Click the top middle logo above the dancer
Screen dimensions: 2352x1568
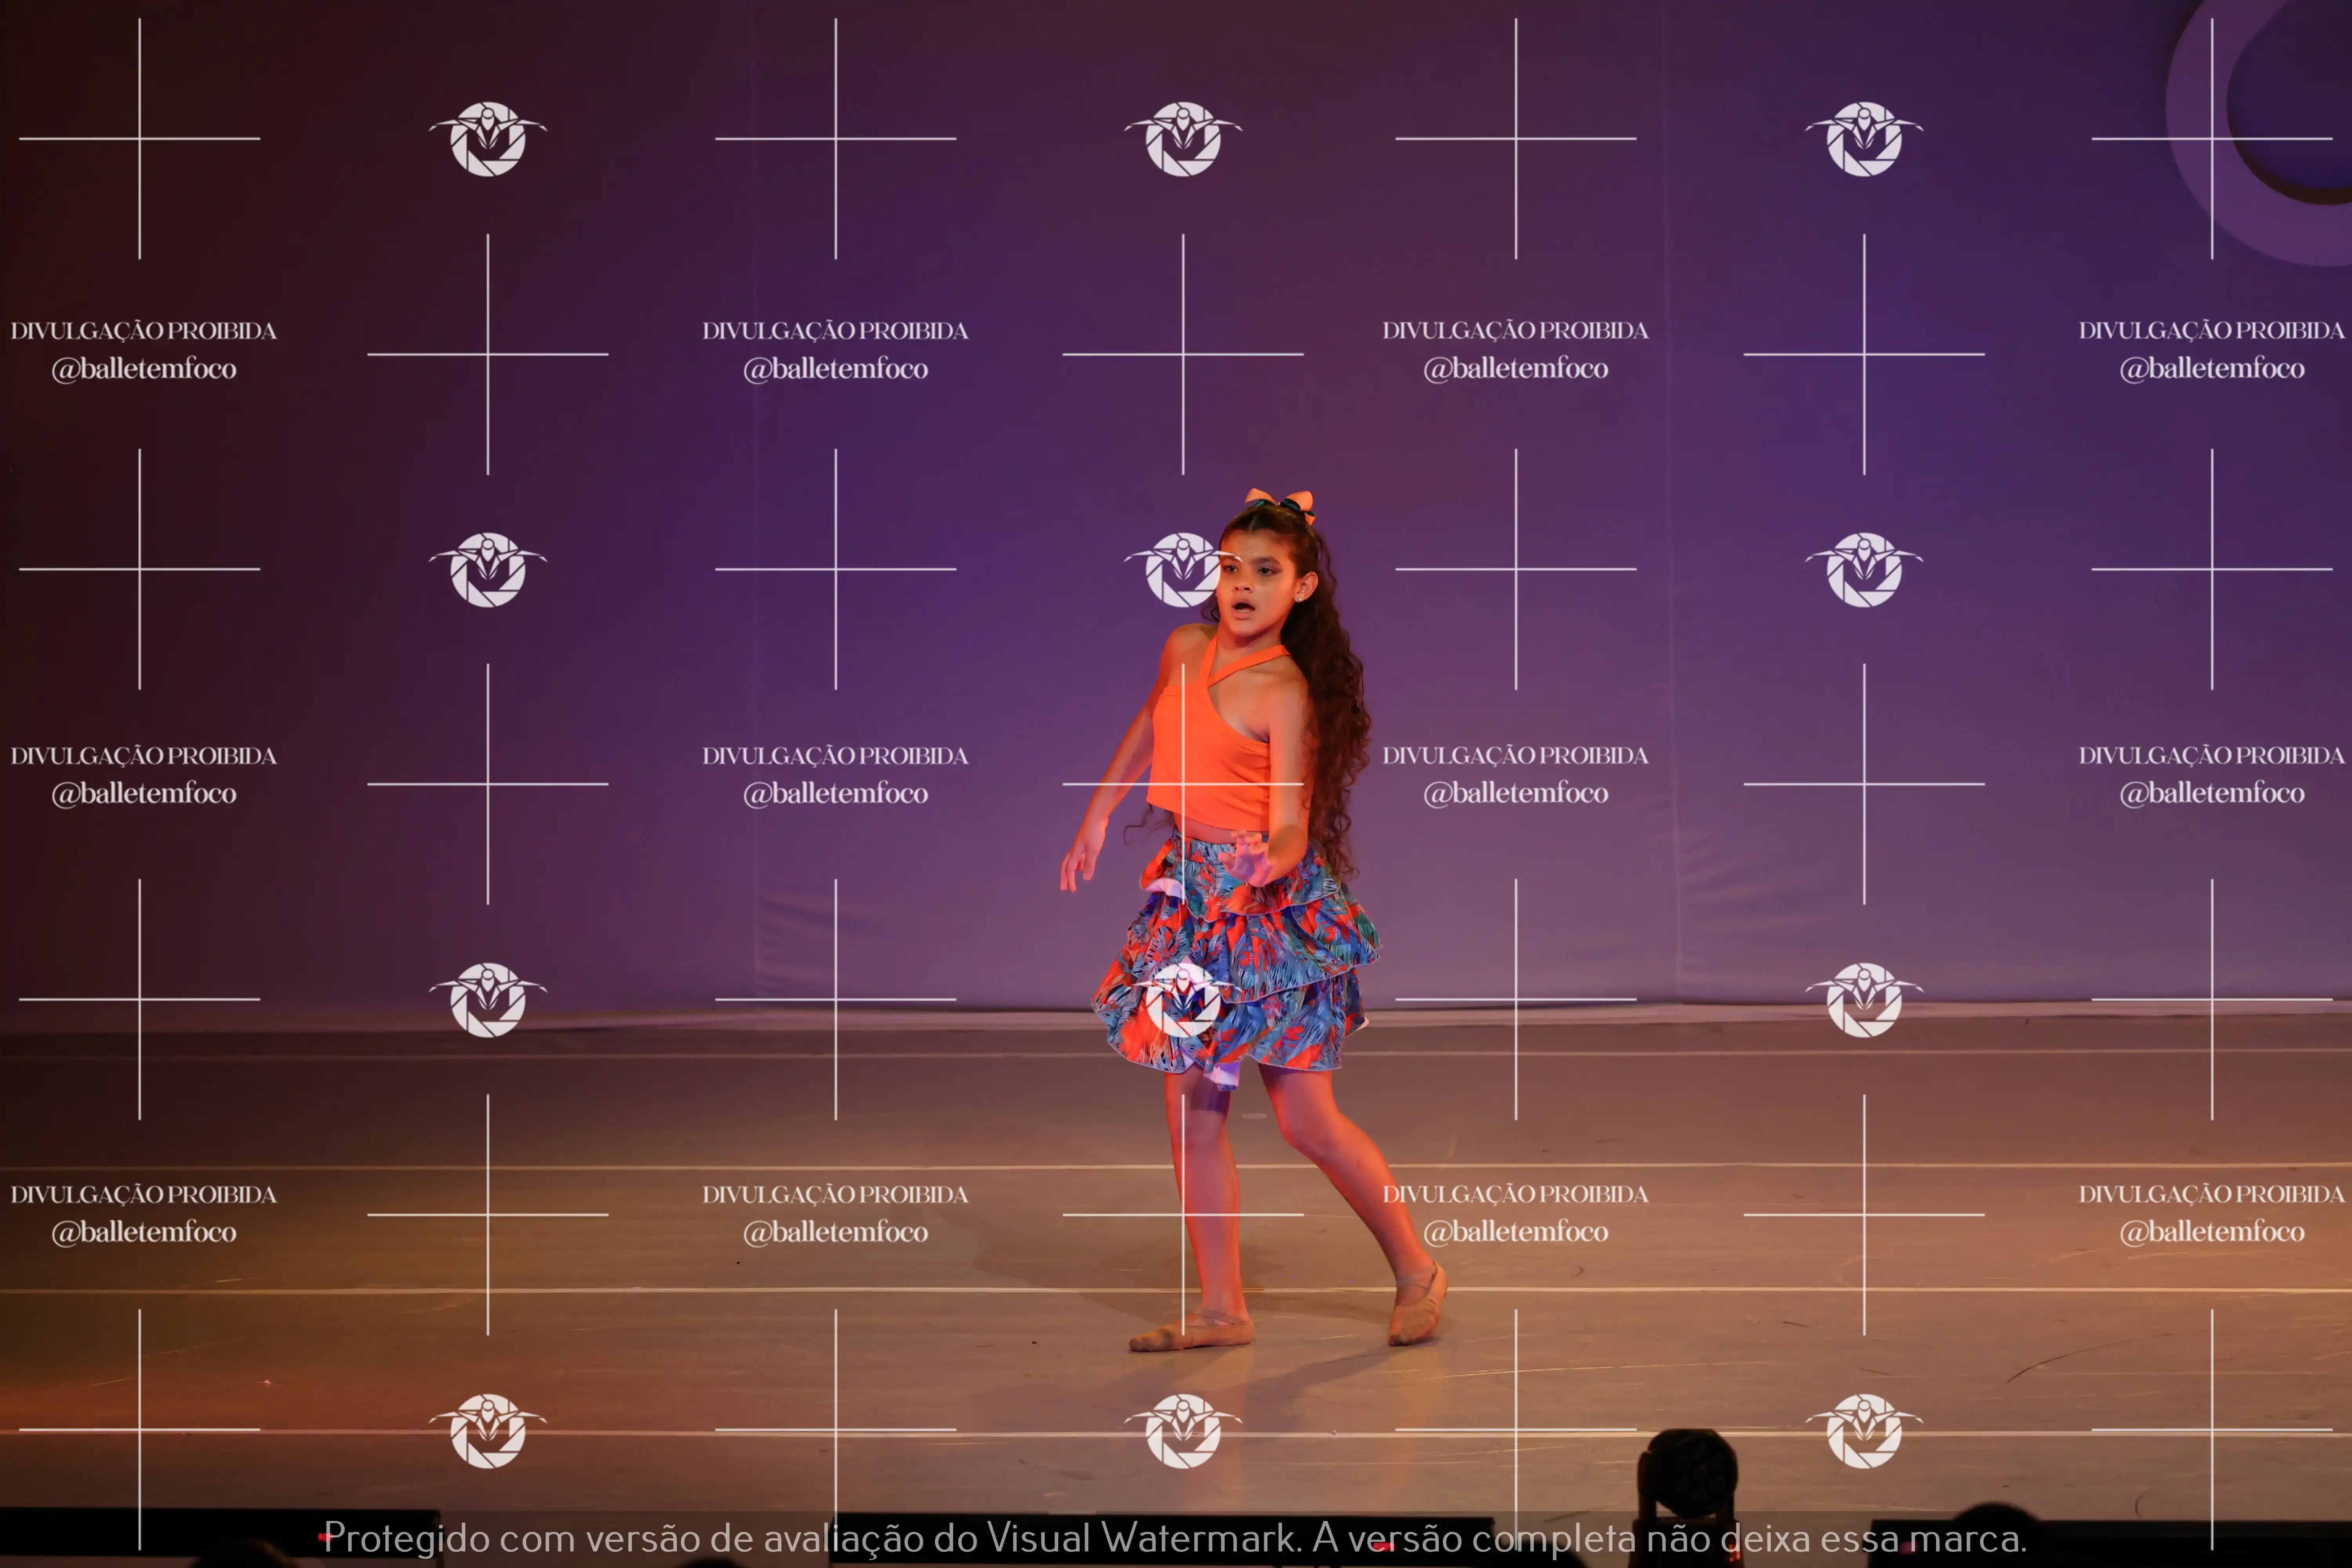[x=1183, y=139]
